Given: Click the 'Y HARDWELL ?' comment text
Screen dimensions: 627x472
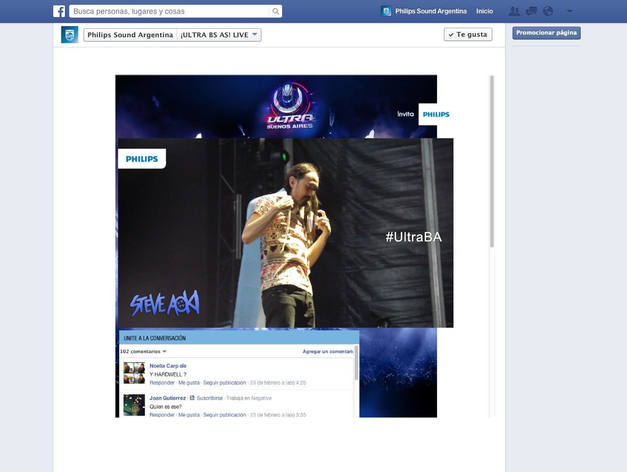Looking at the screenshot, I should [x=168, y=375].
